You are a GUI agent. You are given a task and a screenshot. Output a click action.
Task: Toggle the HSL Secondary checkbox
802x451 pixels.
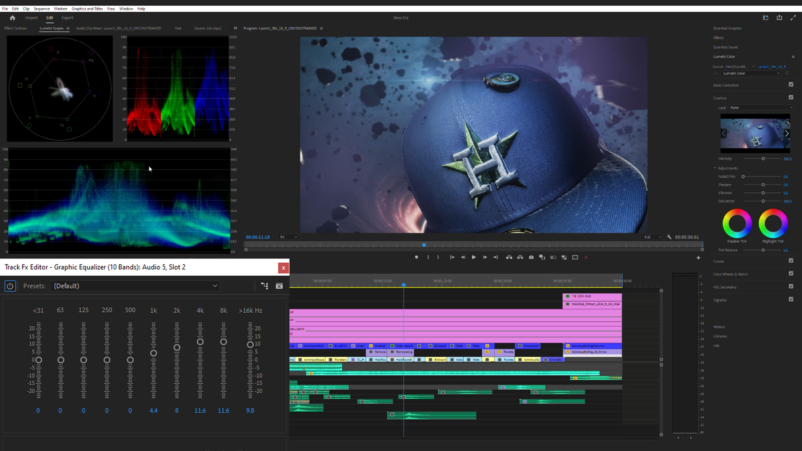click(x=791, y=286)
